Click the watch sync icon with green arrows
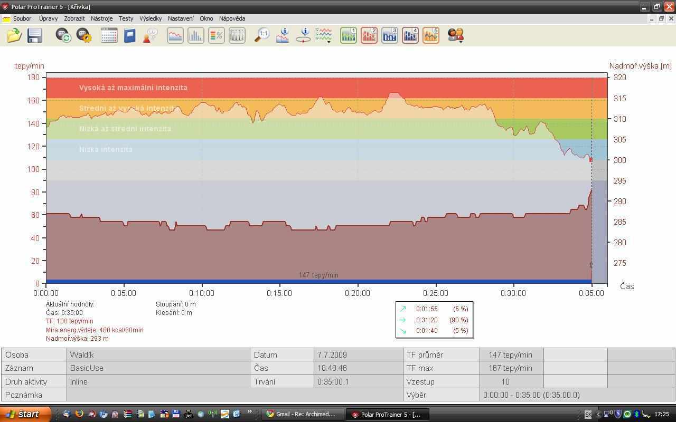 [x=63, y=35]
